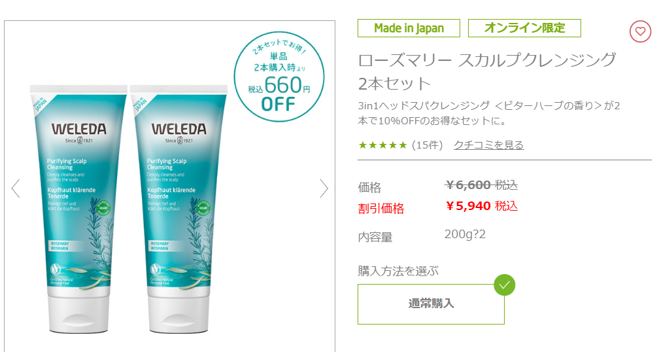Click the 200g?2 content amount

pos(465,234)
